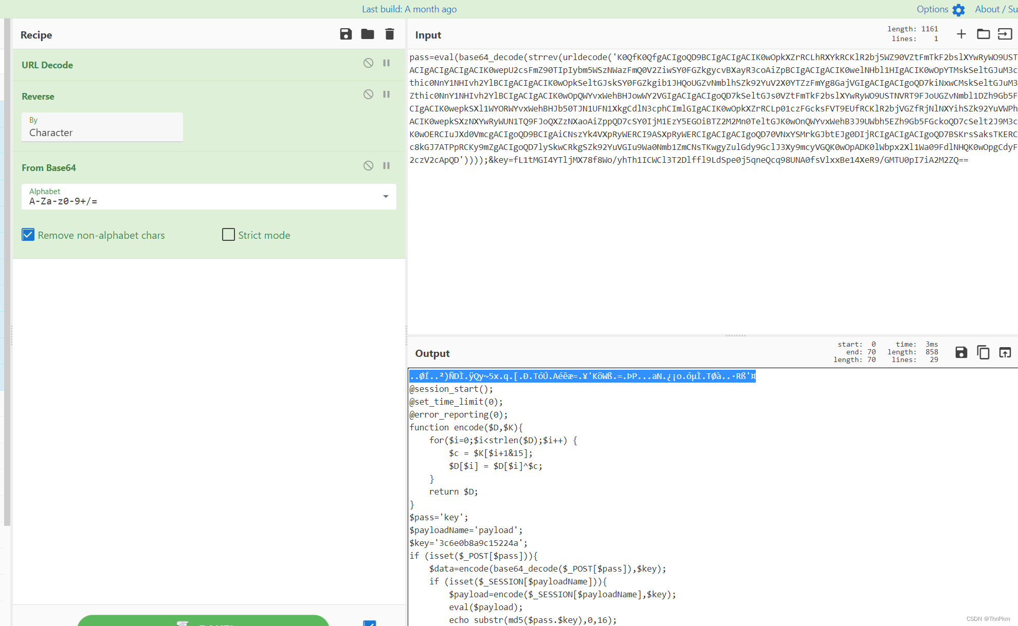The image size is (1018, 626).
Task: Expand the Base64 Alphabet dropdown
Action: tap(386, 197)
